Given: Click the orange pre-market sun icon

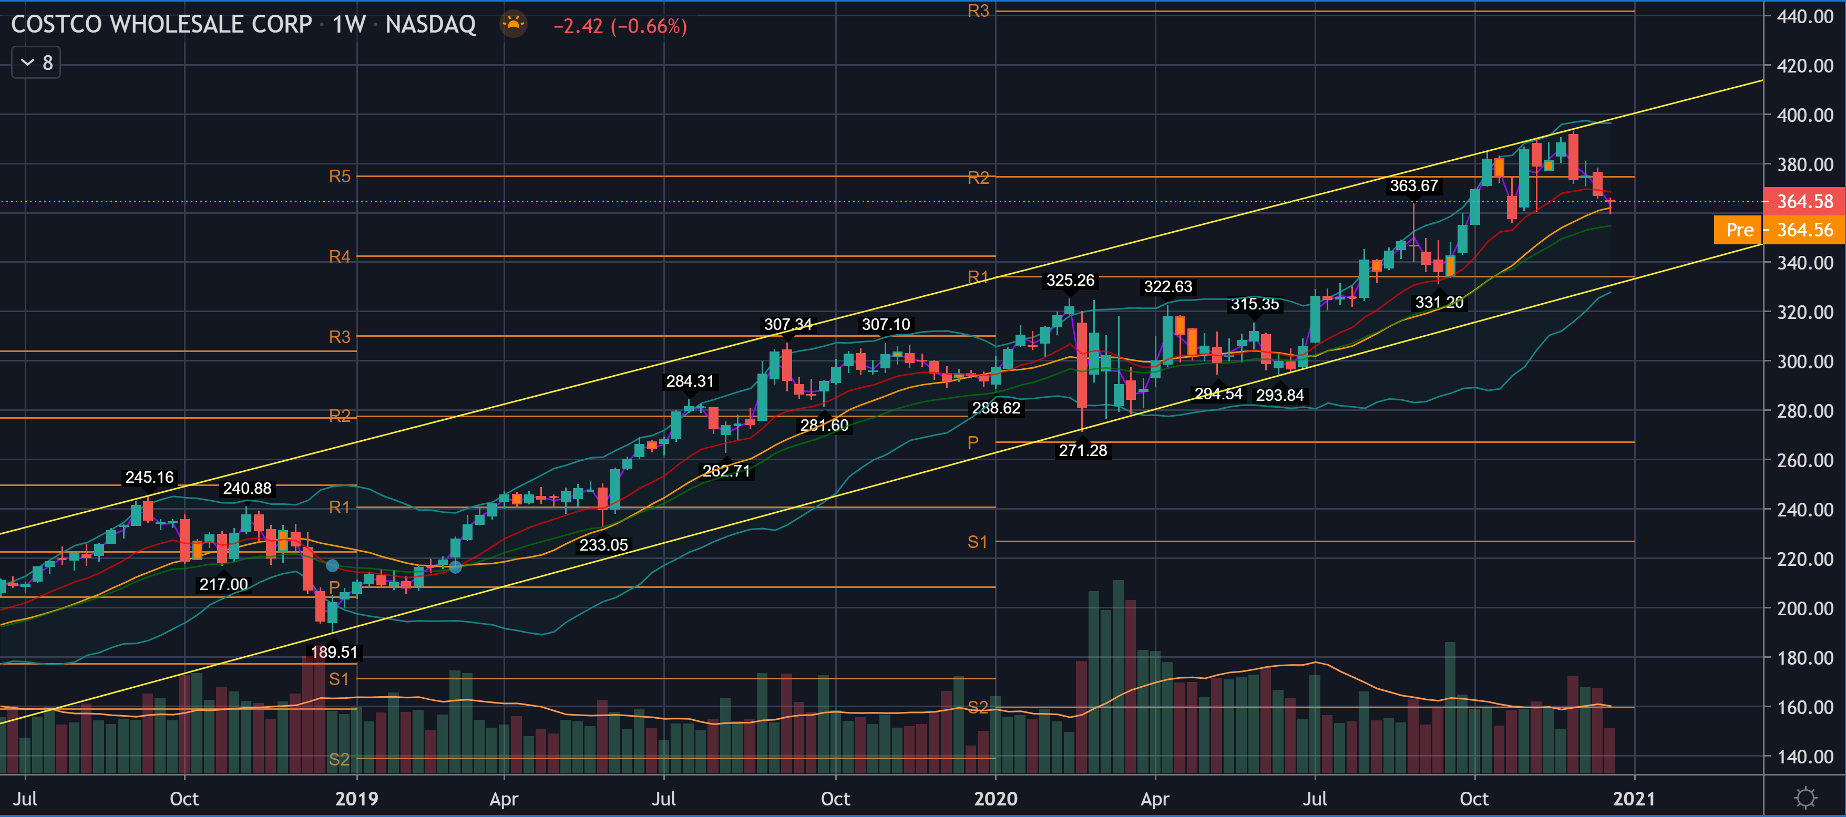Looking at the screenshot, I should click(513, 24).
